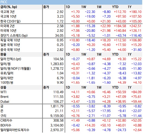The image size is (143, 134).
Task: Select the 국고채 3년 row label
Action: (7, 12)
